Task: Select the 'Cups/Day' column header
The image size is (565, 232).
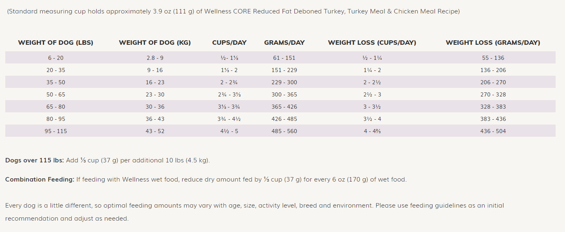Action: tap(230, 43)
